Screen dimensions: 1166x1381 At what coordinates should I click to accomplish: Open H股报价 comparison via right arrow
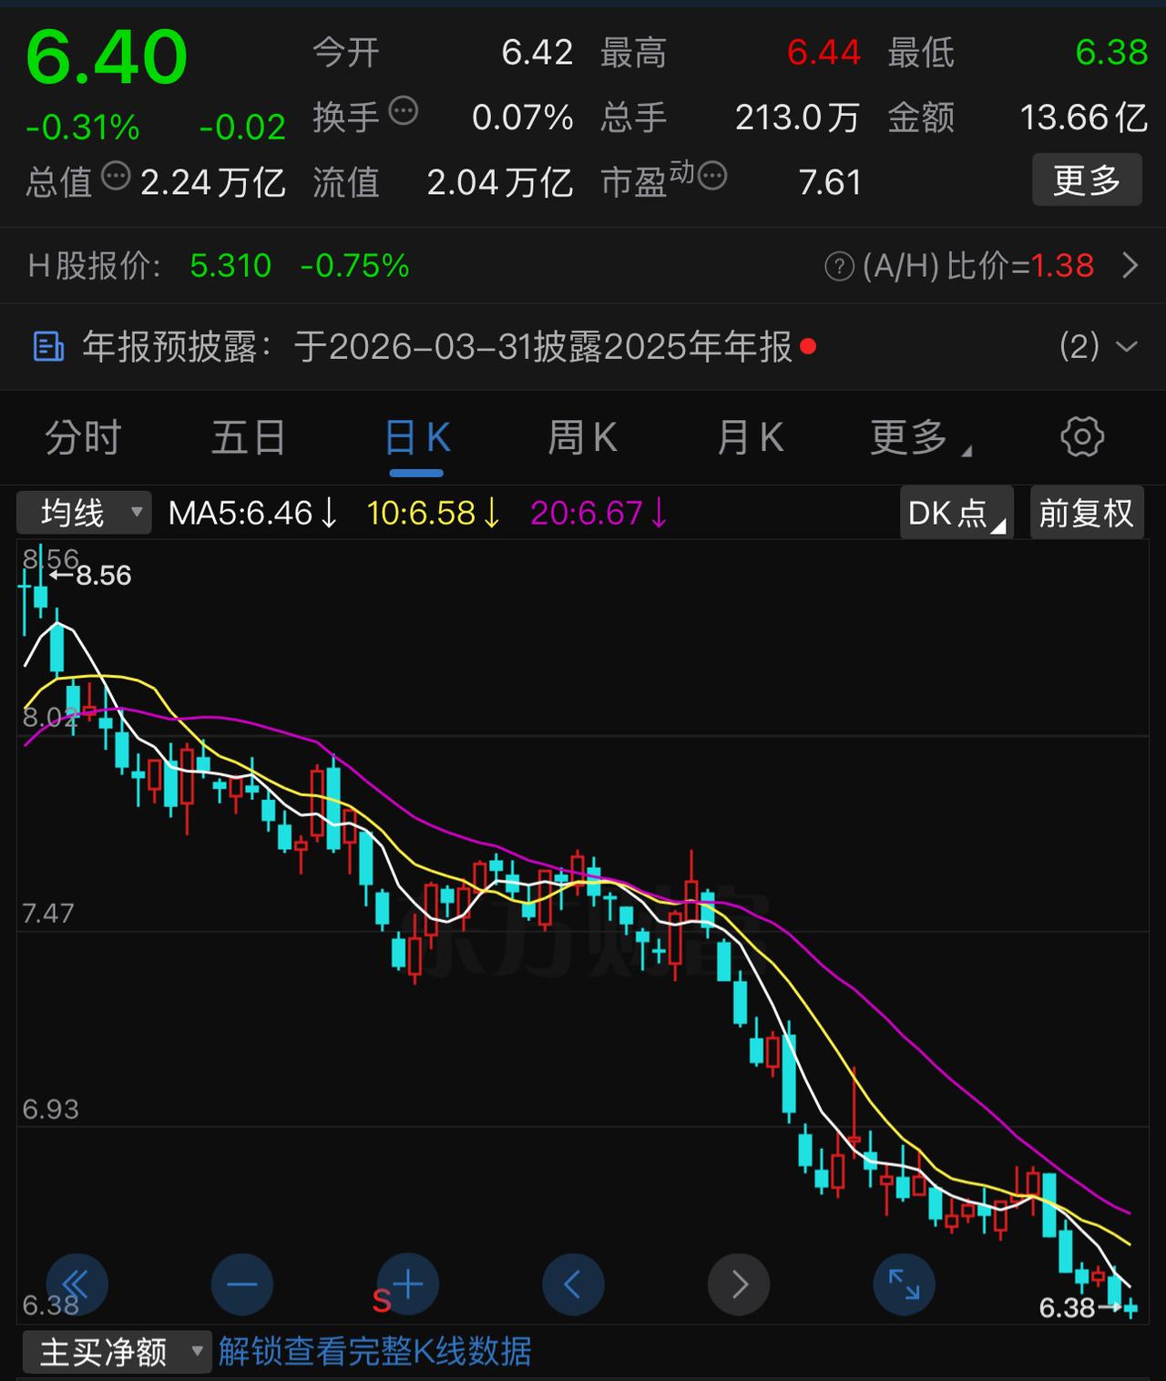point(1130,266)
